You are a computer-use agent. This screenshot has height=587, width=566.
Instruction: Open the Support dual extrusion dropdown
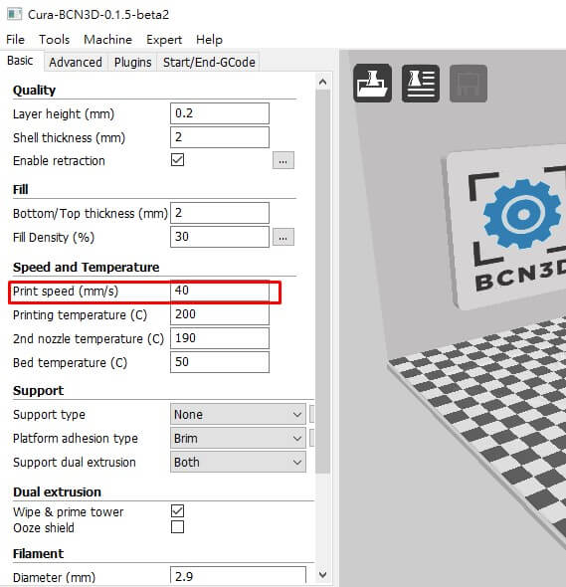238,462
